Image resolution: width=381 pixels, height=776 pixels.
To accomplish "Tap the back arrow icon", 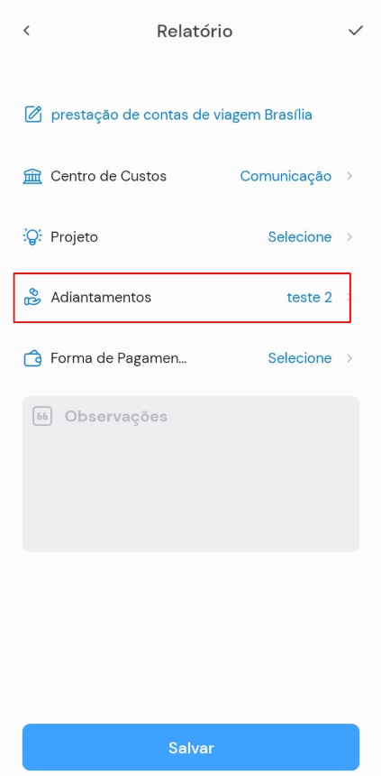I will tap(27, 31).
